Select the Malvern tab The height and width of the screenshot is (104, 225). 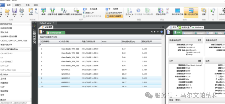197,27
